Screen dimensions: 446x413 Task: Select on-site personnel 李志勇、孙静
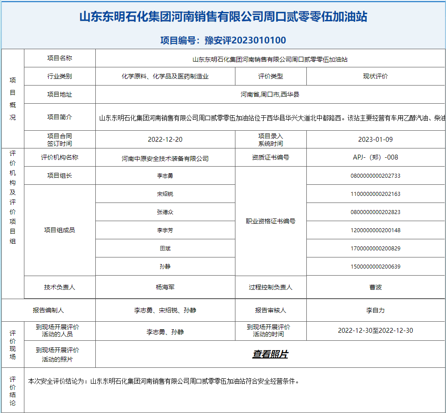pos(165,332)
